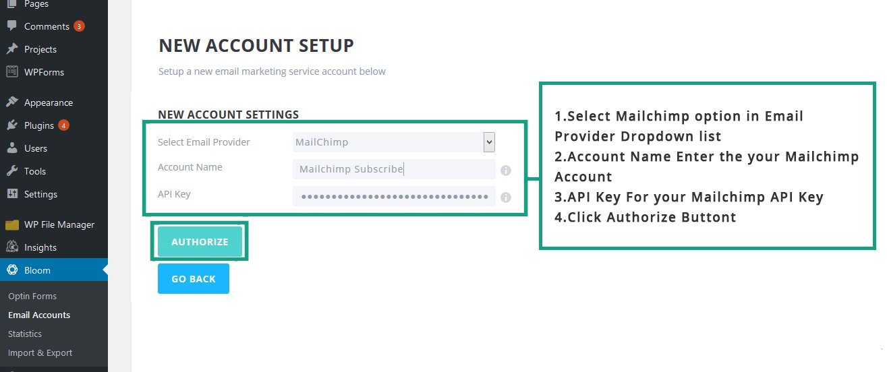Focus the API Key input field
Viewport: 887px width, 372px height.
point(394,196)
